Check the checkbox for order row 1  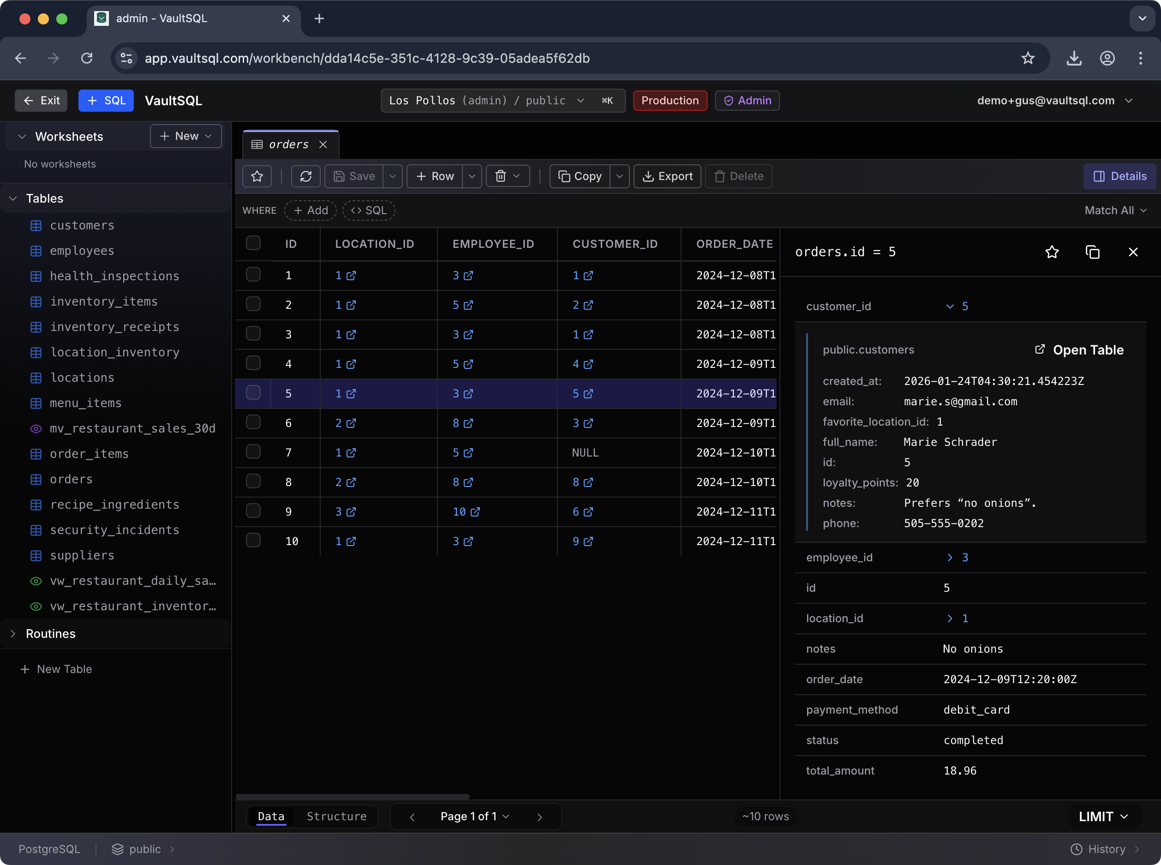[253, 274]
